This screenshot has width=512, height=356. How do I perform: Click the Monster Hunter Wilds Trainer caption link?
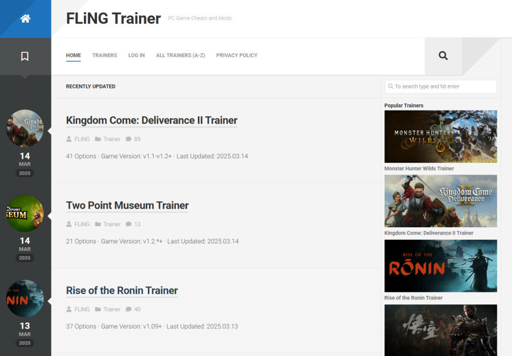419,168
